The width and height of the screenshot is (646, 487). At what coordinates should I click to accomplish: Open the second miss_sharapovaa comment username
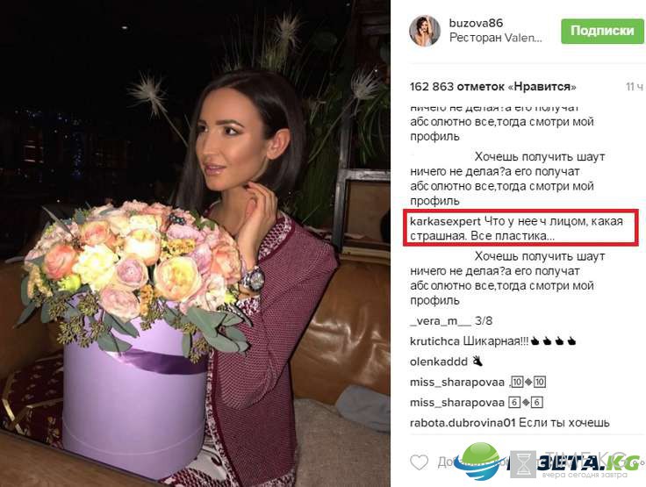457,403
